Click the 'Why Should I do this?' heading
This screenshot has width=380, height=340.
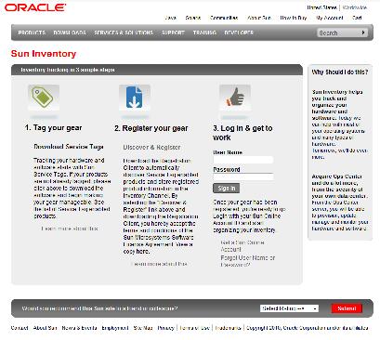340,72
